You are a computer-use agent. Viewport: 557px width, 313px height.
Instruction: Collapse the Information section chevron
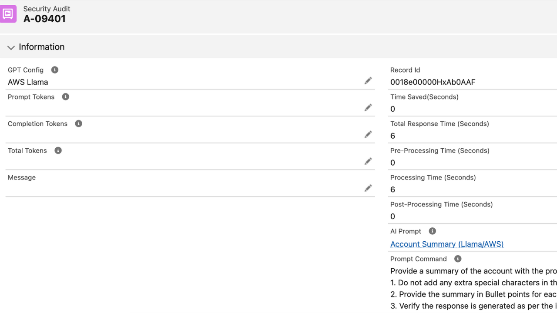[11, 47]
